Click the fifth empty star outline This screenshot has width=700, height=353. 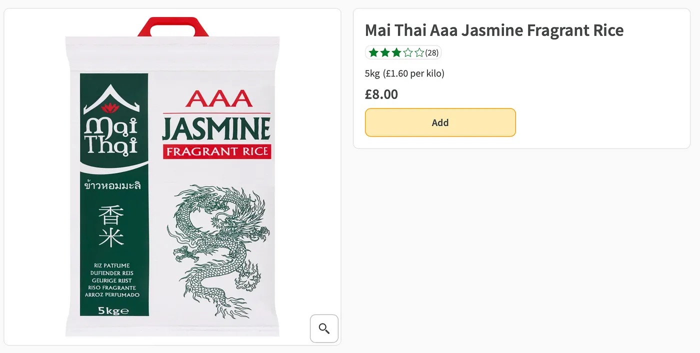(419, 52)
